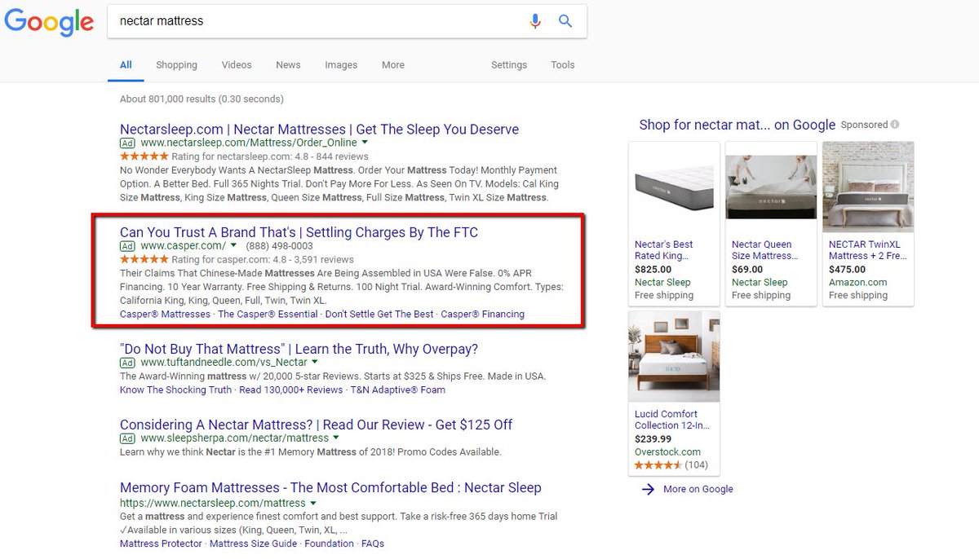Click the blue magnifier search icon

click(565, 21)
